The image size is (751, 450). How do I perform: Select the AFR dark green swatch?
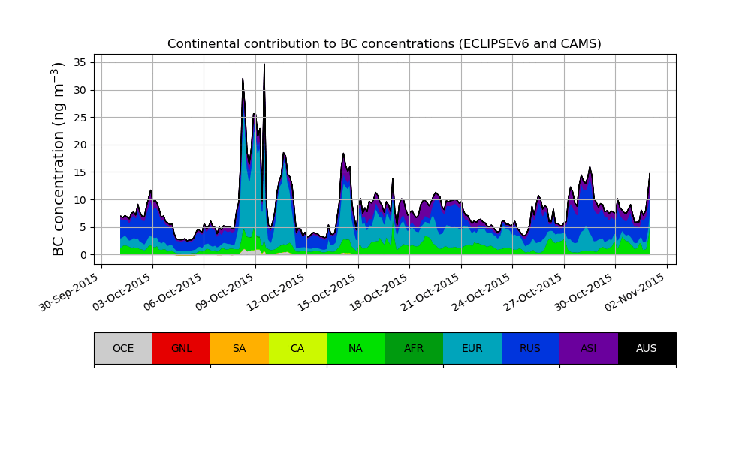click(414, 348)
